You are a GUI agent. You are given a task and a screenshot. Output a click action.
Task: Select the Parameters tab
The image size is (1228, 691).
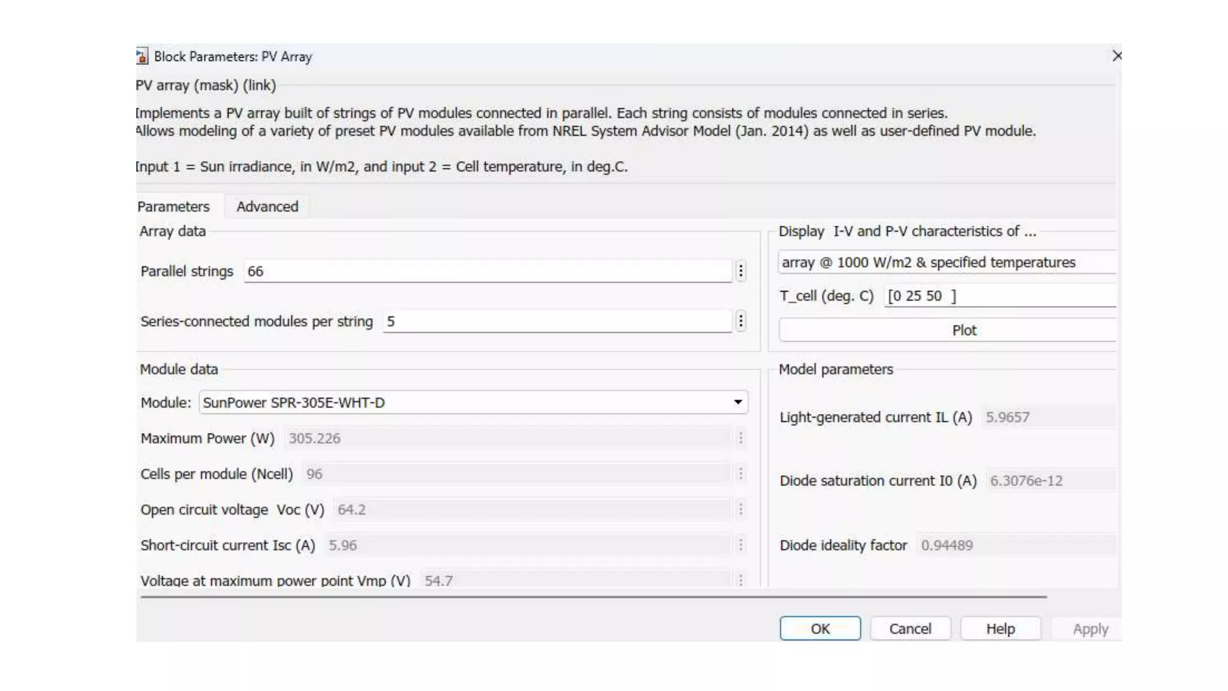click(x=173, y=206)
